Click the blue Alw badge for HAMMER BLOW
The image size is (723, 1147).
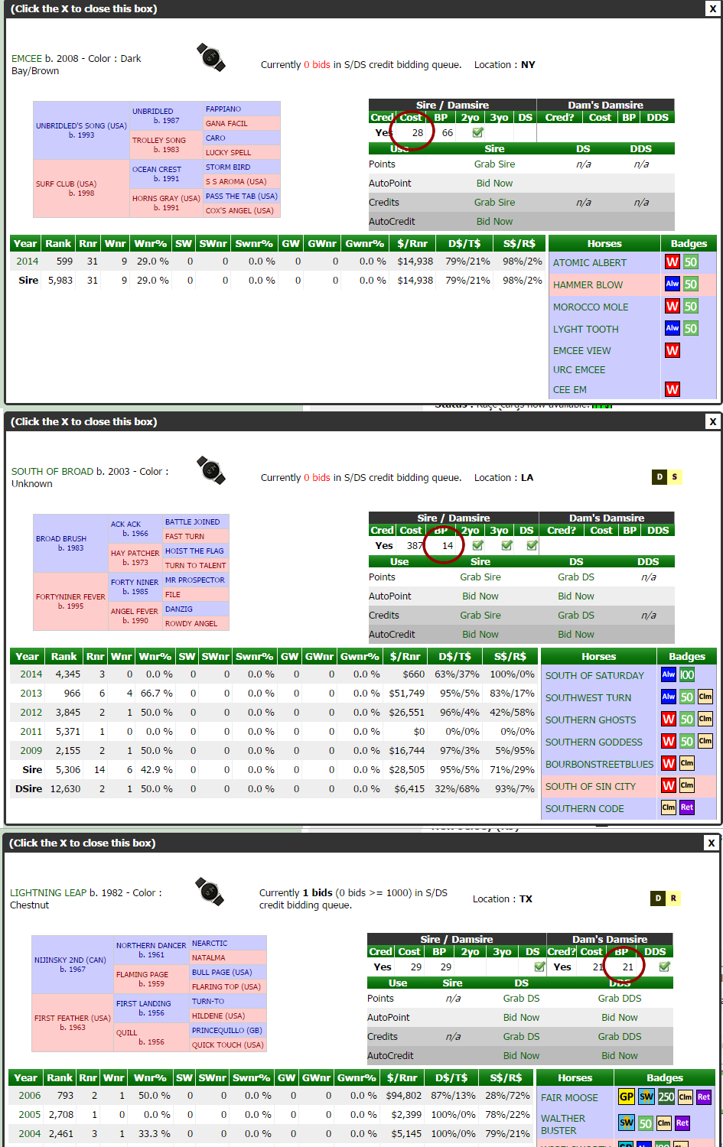(672, 284)
